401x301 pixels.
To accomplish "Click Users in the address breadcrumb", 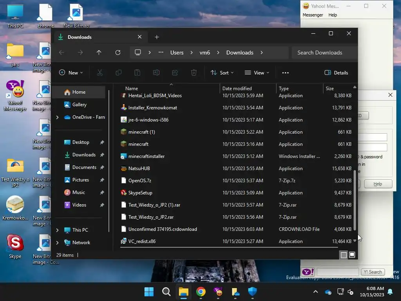I will point(177,53).
